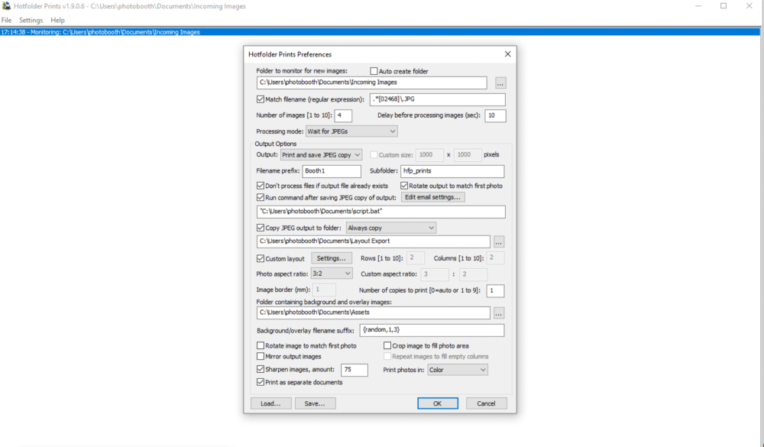Click the Save... button
764x447 pixels.
coord(315,403)
